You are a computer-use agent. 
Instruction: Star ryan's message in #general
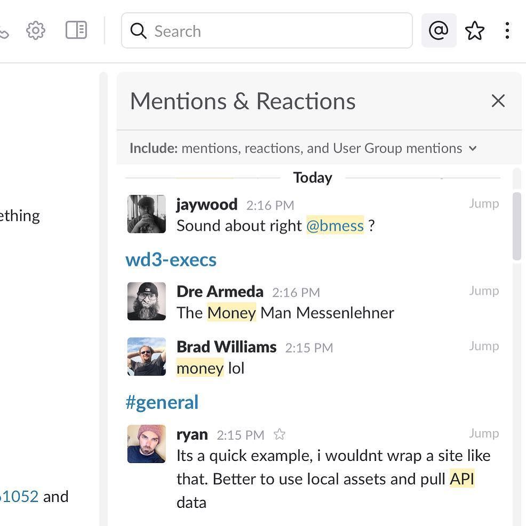280,434
